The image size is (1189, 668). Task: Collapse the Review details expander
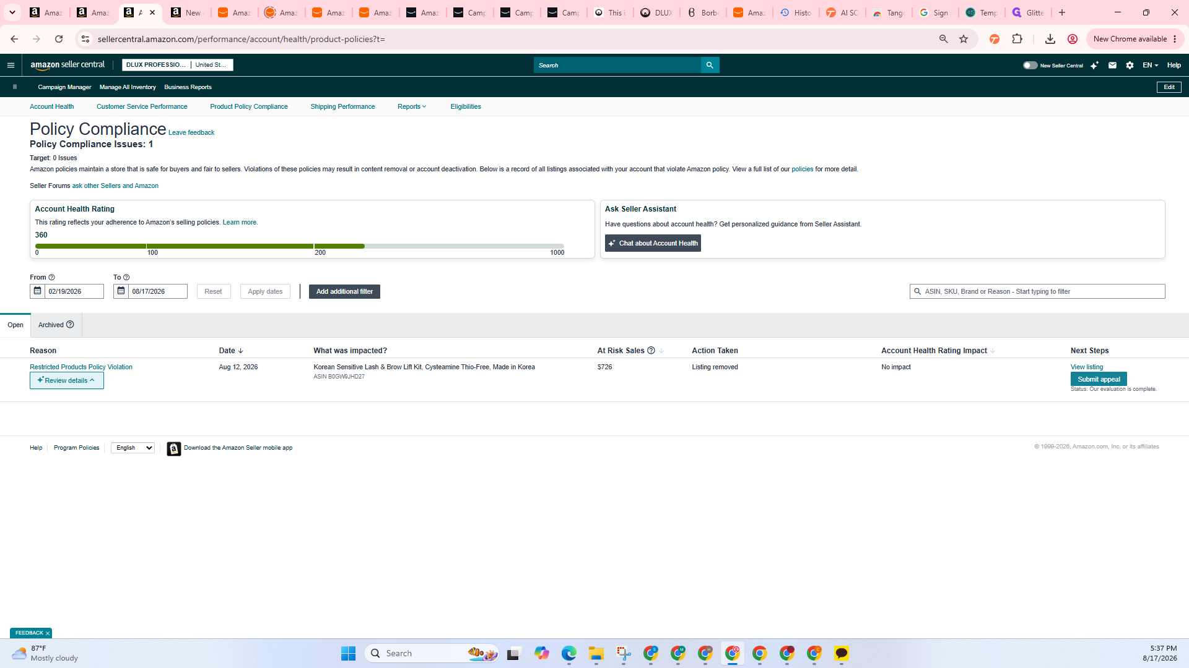(x=67, y=380)
